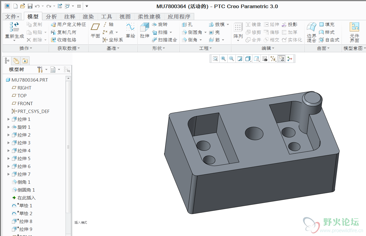Open the 工程 group dropdown
Image resolution: width=366 pixels, height=236 pixels.
click(x=205, y=48)
